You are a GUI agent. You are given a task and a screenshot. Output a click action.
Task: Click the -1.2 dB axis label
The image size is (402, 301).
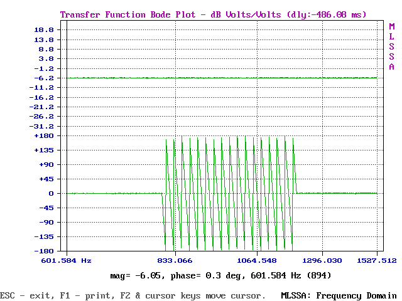[x=44, y=68]
